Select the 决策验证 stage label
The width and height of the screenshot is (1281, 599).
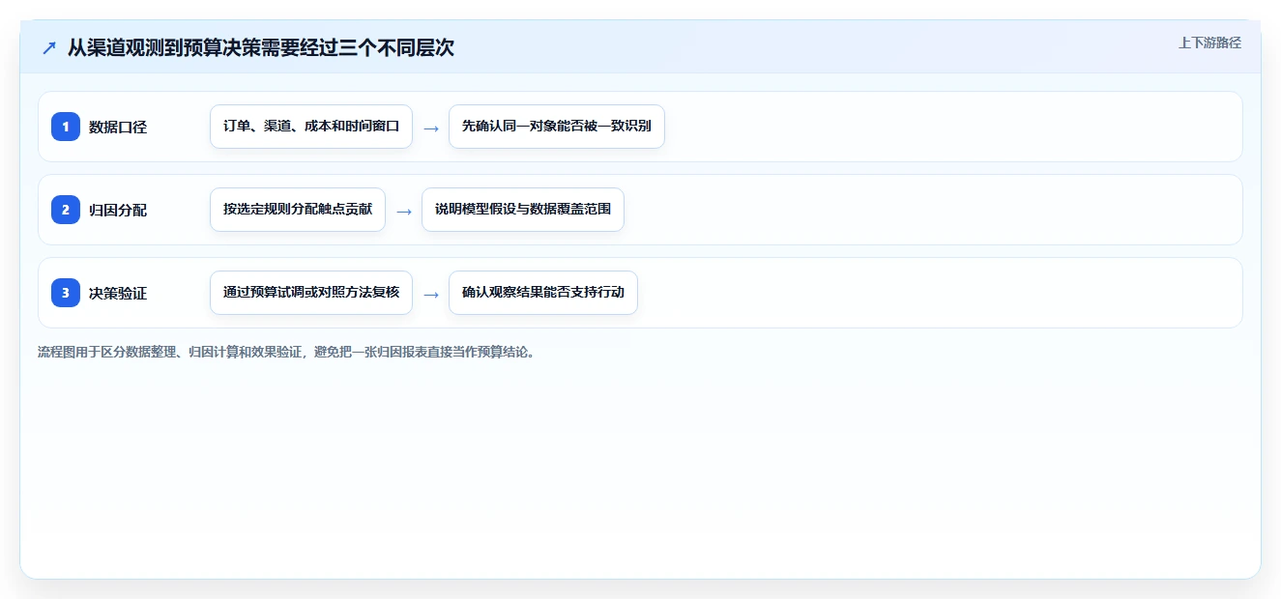pos(118,293)
